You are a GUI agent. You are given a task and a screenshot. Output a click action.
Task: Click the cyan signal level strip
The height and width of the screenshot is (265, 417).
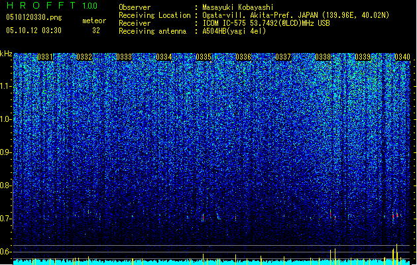coord(211,262)
